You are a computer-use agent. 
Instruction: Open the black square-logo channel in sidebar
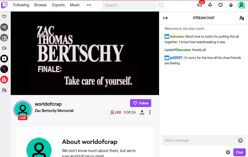(4, 59)
